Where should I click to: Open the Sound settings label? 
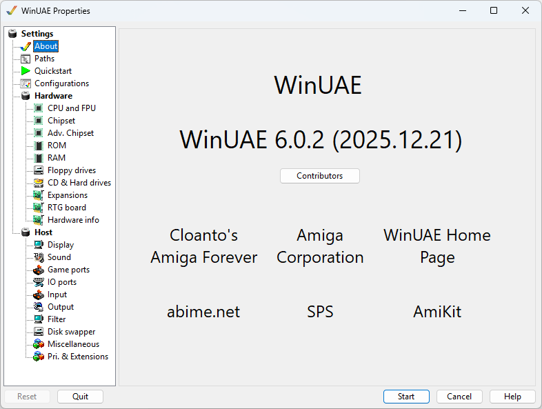59,257
